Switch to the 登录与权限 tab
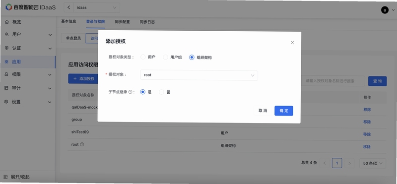Screen dimensions: 397x184 [x=95, y=22]
